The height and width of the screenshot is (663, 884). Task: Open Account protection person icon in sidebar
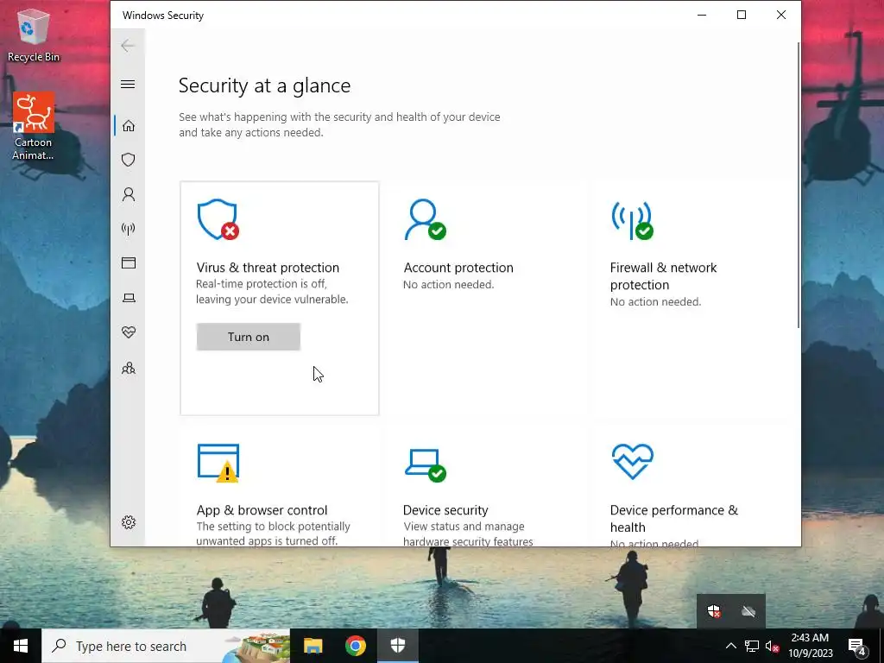129,194
